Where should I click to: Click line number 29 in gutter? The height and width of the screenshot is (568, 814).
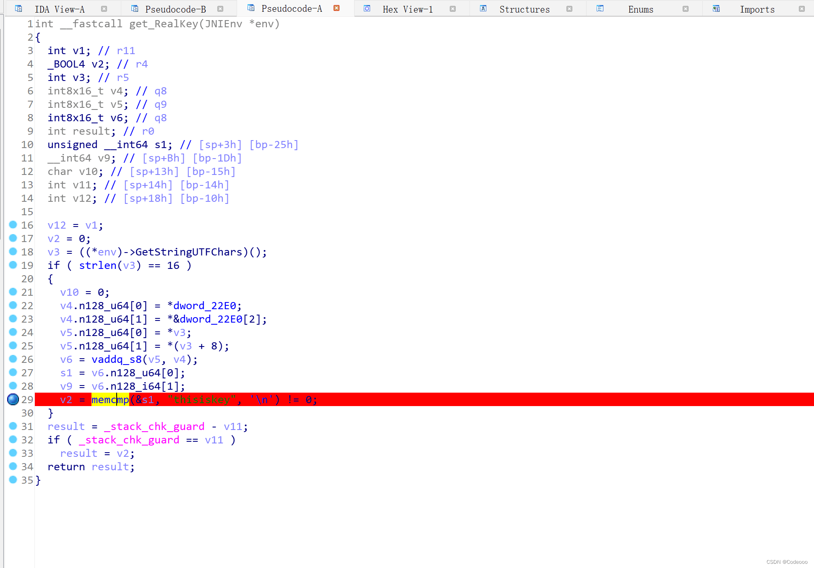click(x=27, y=400)
